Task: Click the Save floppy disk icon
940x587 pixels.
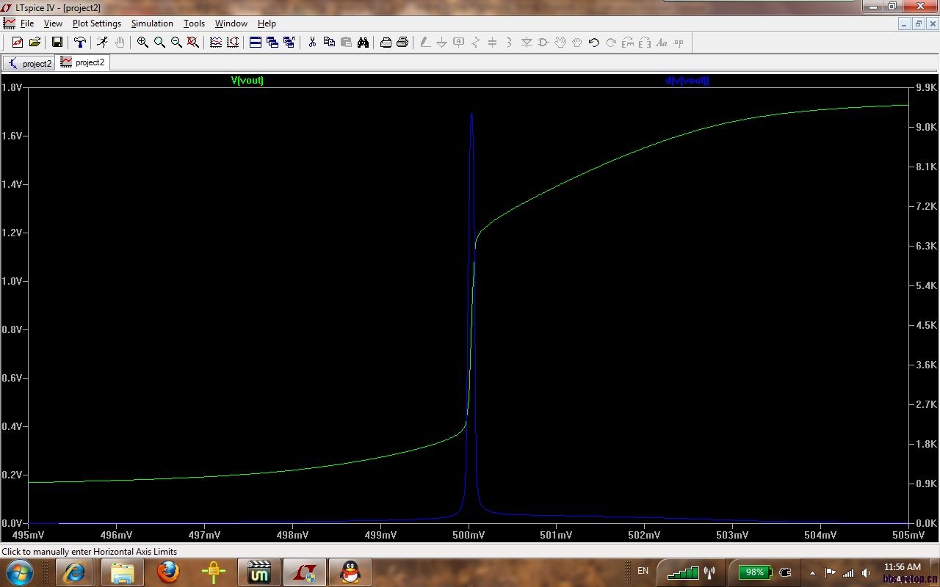Action: pyautogui.click(x=57, y=43)
